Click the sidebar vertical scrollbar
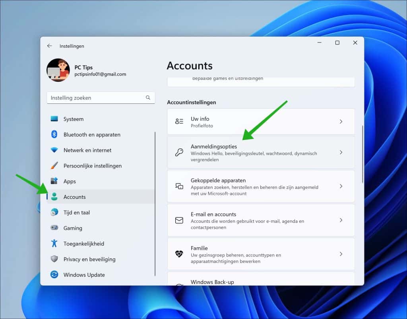Image resolution: width=407 pixels, height=319 pixels. tap(155, 204)
